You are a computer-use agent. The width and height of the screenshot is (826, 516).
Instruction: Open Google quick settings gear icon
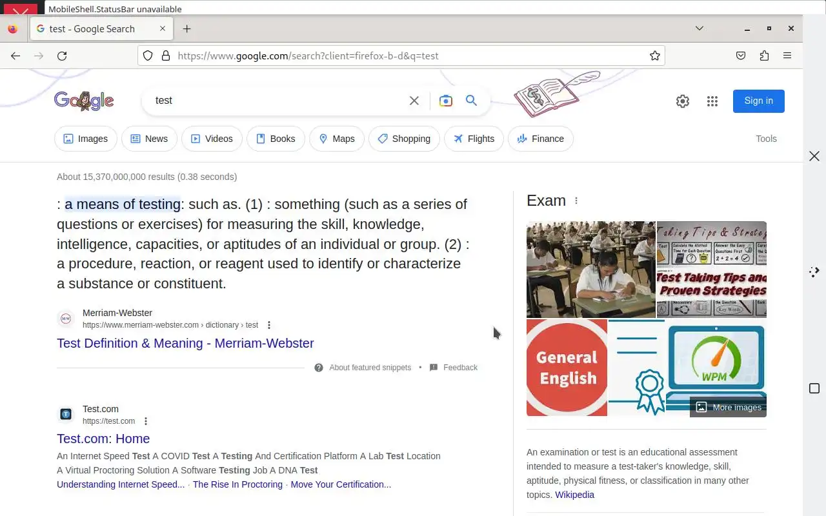point(683,101)
